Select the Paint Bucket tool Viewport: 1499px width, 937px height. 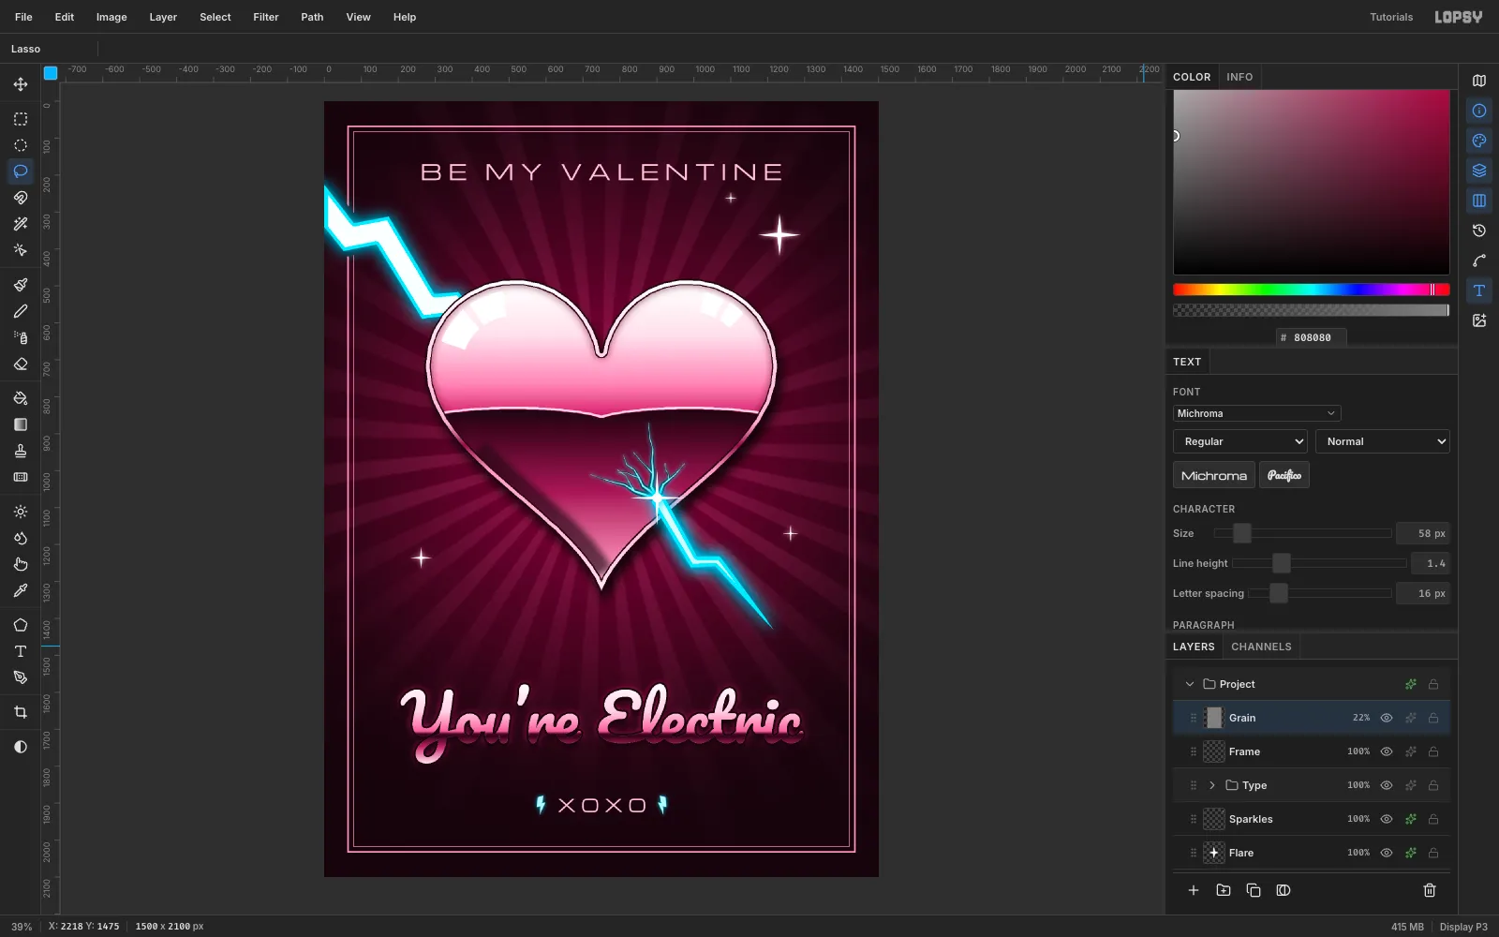point(21,398)
